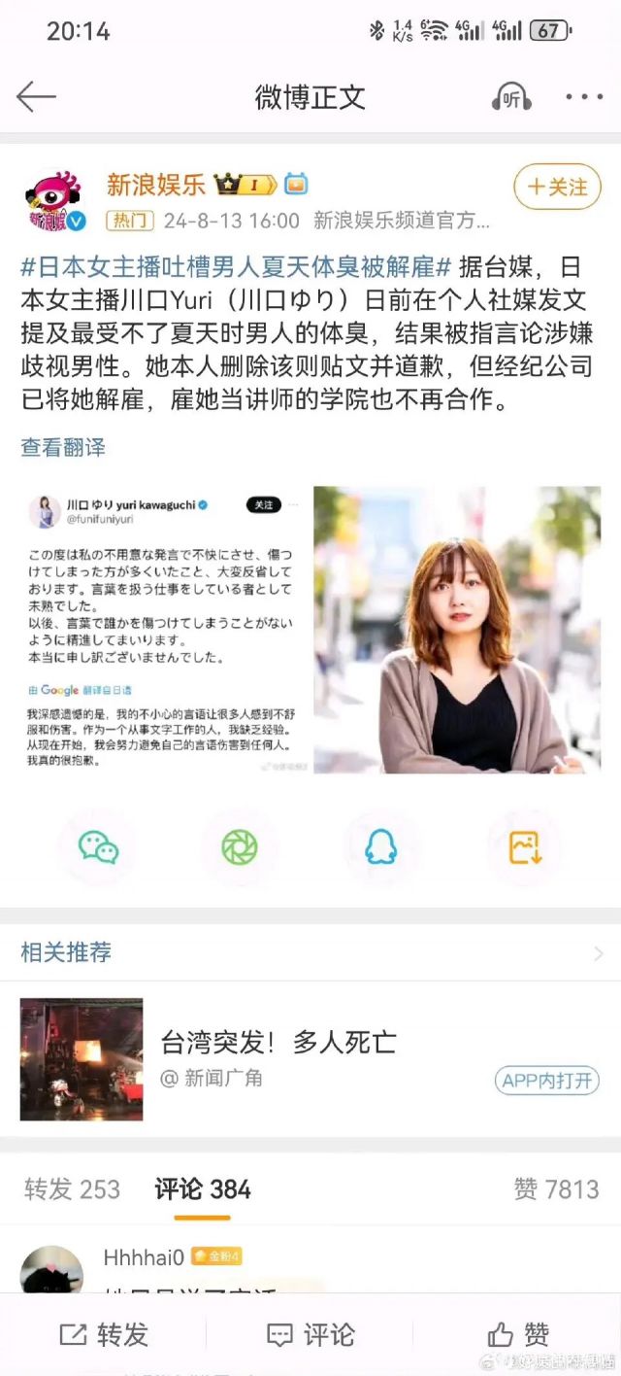The width and height of the screenshot is (621, 1376).
Task: Follow 新浪娱乐 with 关注 button
Action: click(557, 187)
